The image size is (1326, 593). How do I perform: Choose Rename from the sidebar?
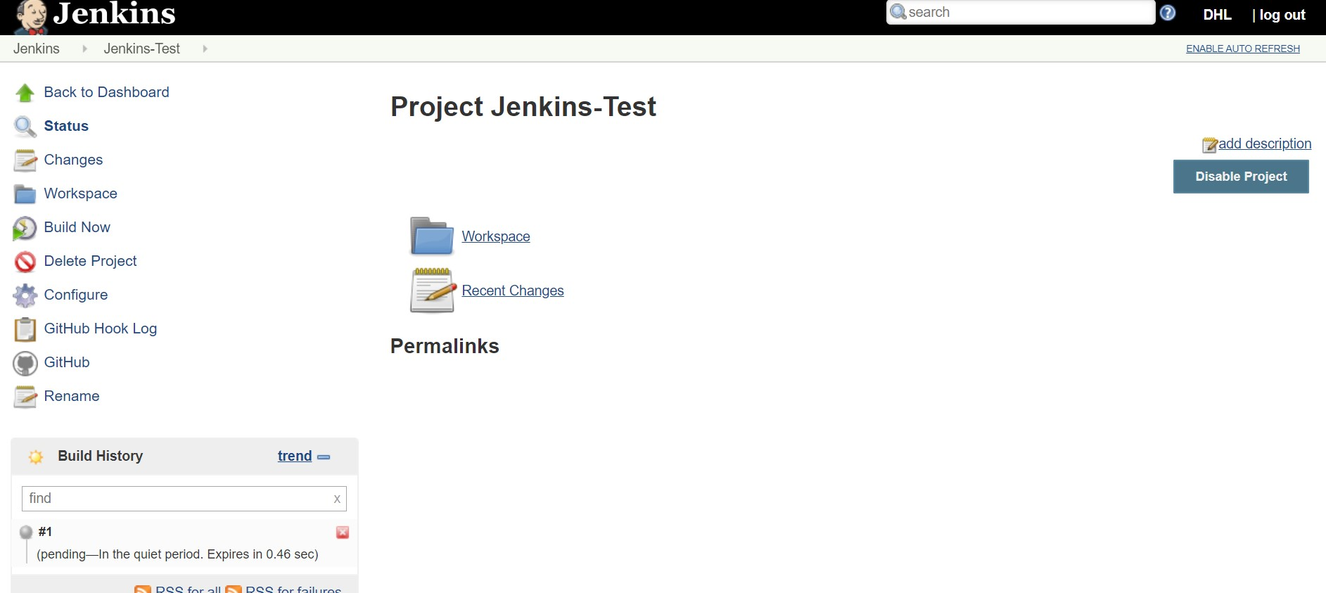[71, 396]
